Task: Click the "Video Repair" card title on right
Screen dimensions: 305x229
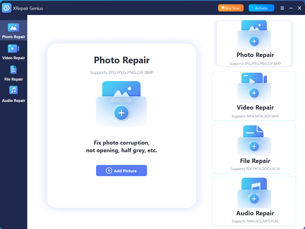Action: (x=255, y=108)
